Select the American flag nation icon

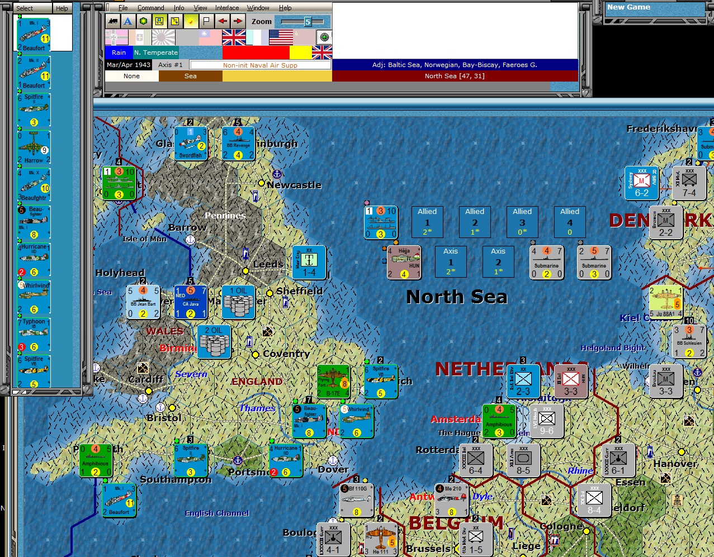pos(280,37)
